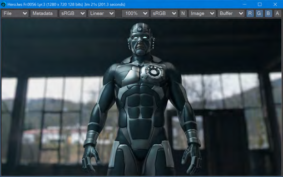Minimize the Hero.lws window
Viewport: 283px width, 177px height.
pyautogui.click(x=244, y=5)
